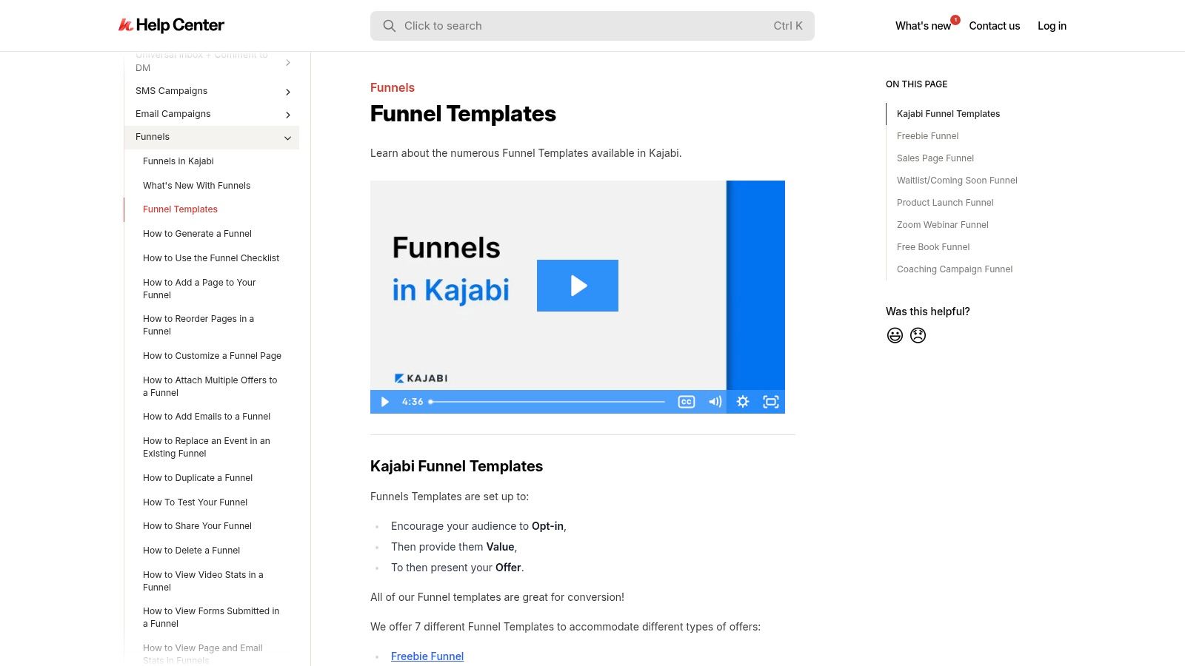Toggle closed captions on the video
This screenshot has width=1185, height=666.
686,401
